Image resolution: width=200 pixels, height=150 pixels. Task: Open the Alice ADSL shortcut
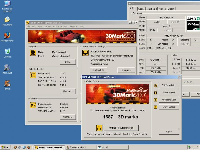[7, 69]
